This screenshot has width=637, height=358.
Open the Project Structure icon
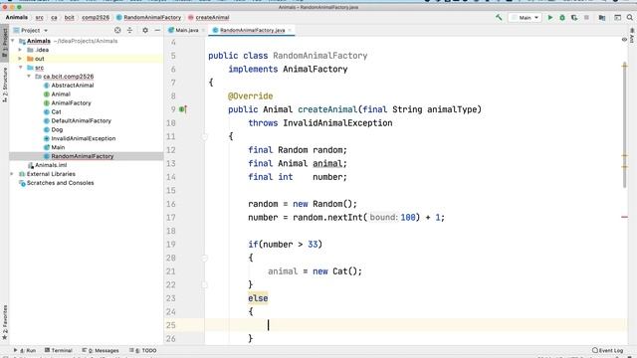pyautogui.click(x=602, y=18)
